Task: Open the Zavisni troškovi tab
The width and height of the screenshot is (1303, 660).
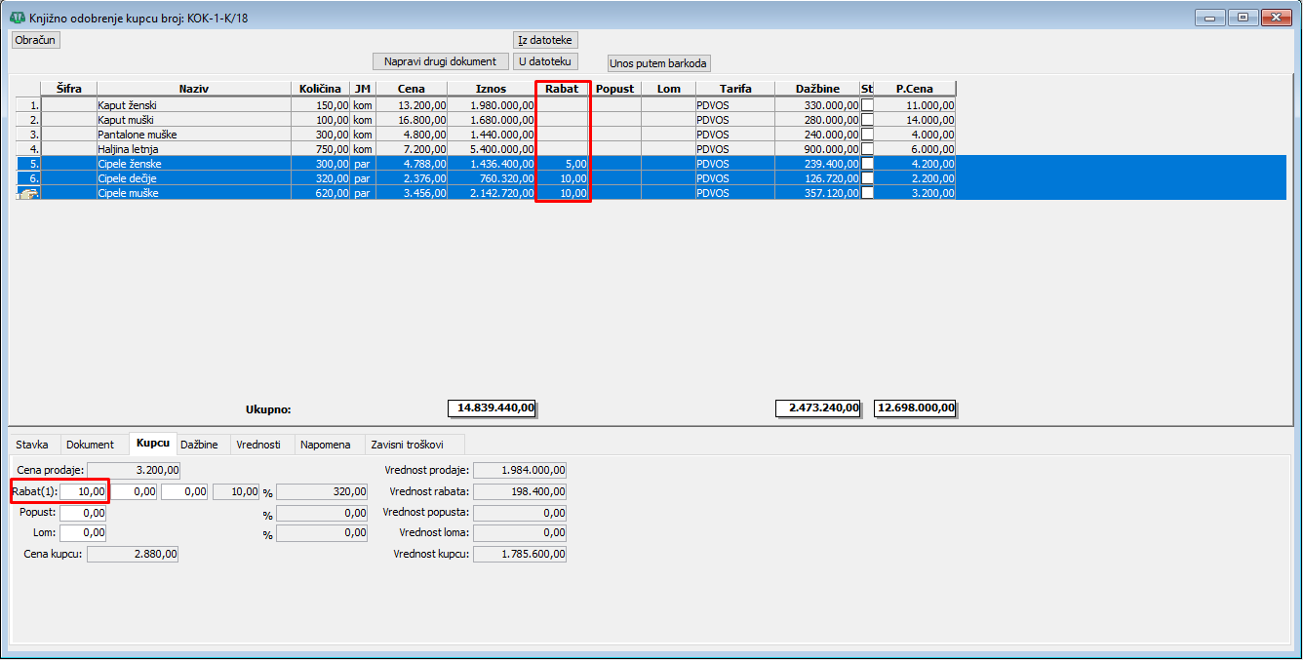Action: (407, 445)
